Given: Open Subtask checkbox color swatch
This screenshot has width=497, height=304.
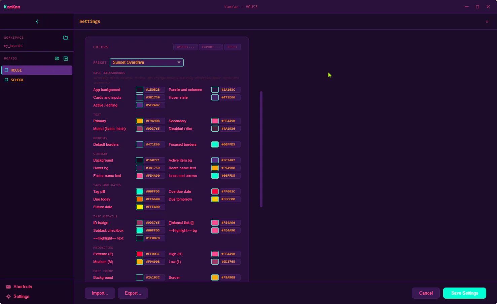Looking at the screenshot, I should (140, 230).
